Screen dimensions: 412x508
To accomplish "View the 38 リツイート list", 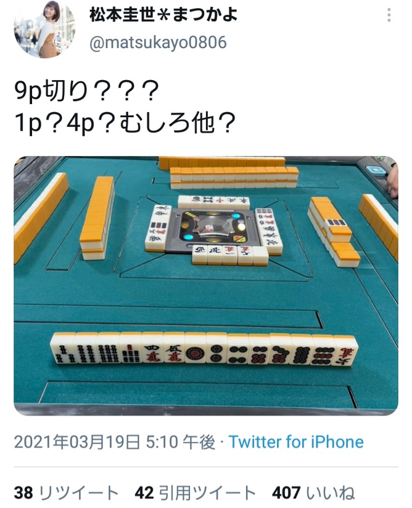I will (66, 493).
